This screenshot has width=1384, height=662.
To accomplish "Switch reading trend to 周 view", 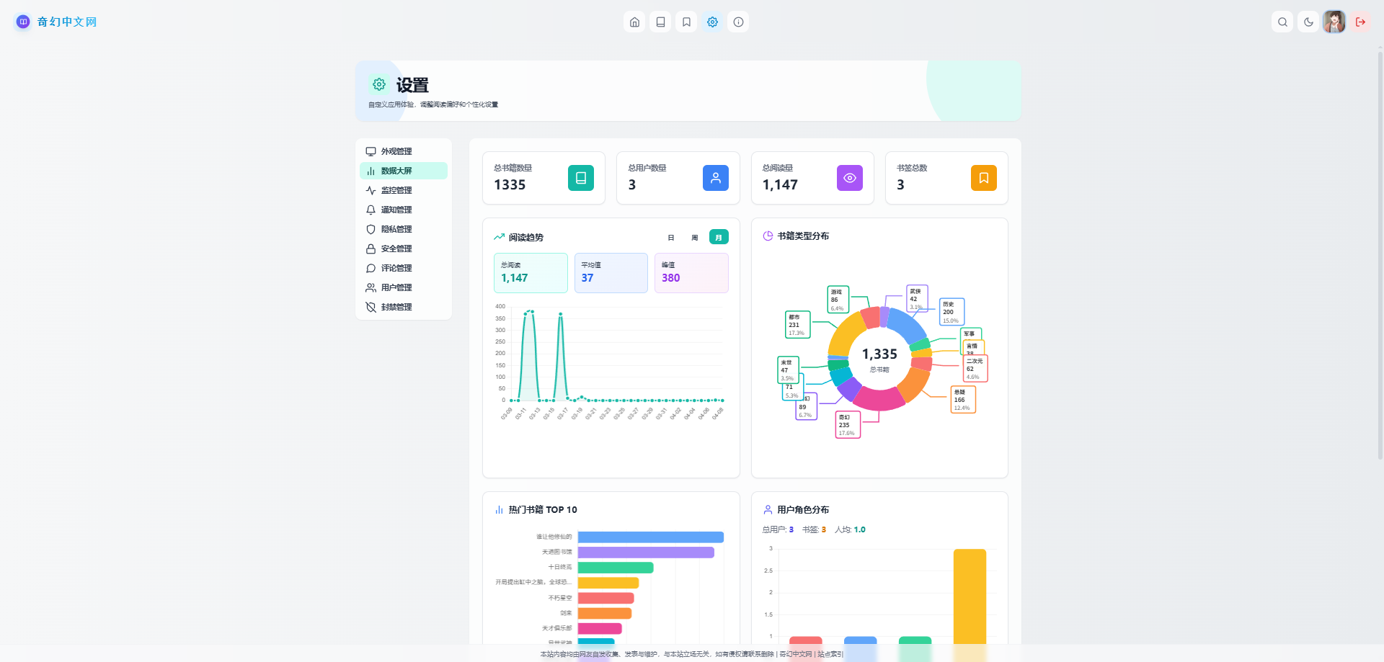I will coord(695,237).
